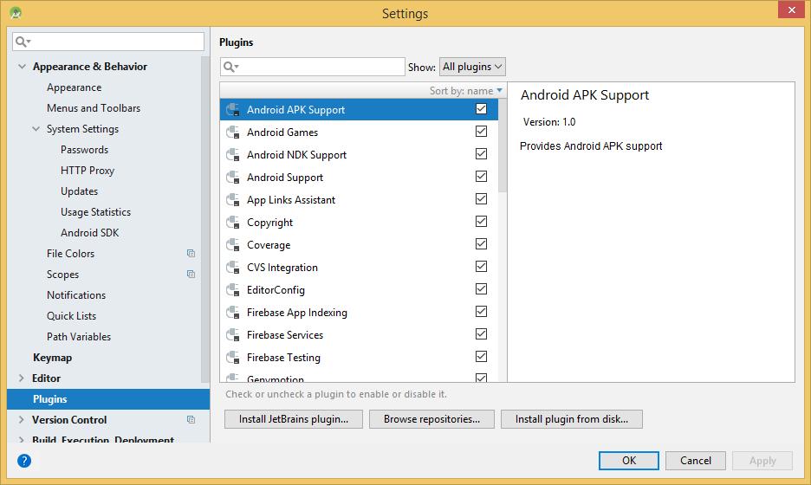Open the Keymap settings page

point(52,358)
